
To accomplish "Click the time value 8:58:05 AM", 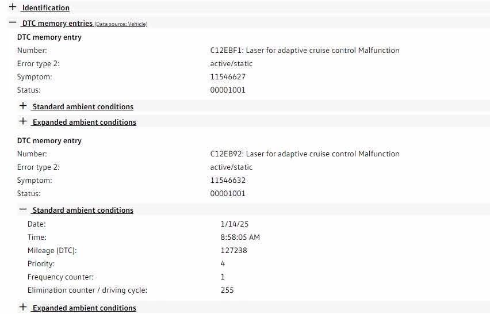I will pyautogui.click(x=240, y=238).
